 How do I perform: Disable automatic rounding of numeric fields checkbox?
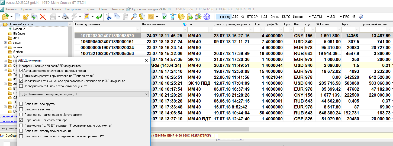[21, 71]
